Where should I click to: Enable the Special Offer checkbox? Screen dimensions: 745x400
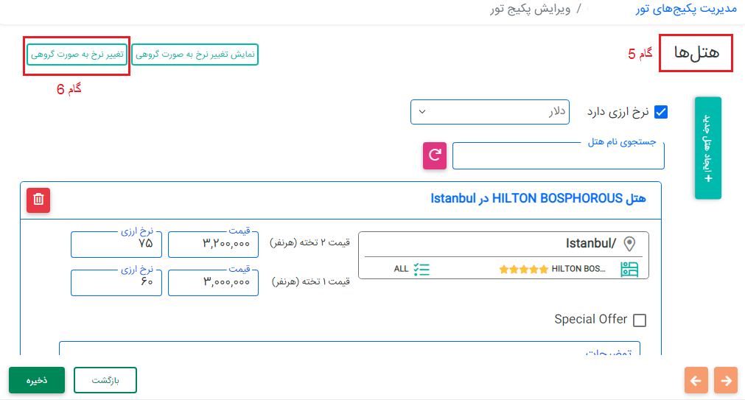pyautogui.click(x=640, y=320)
